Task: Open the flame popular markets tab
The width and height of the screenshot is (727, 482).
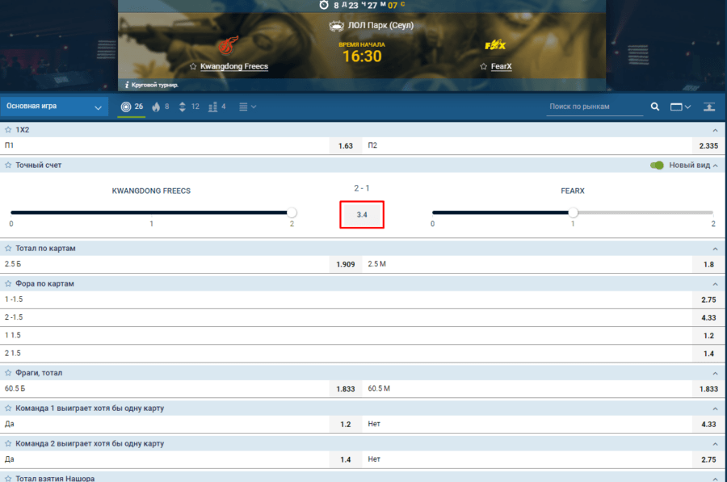Action: coord(161,107)
